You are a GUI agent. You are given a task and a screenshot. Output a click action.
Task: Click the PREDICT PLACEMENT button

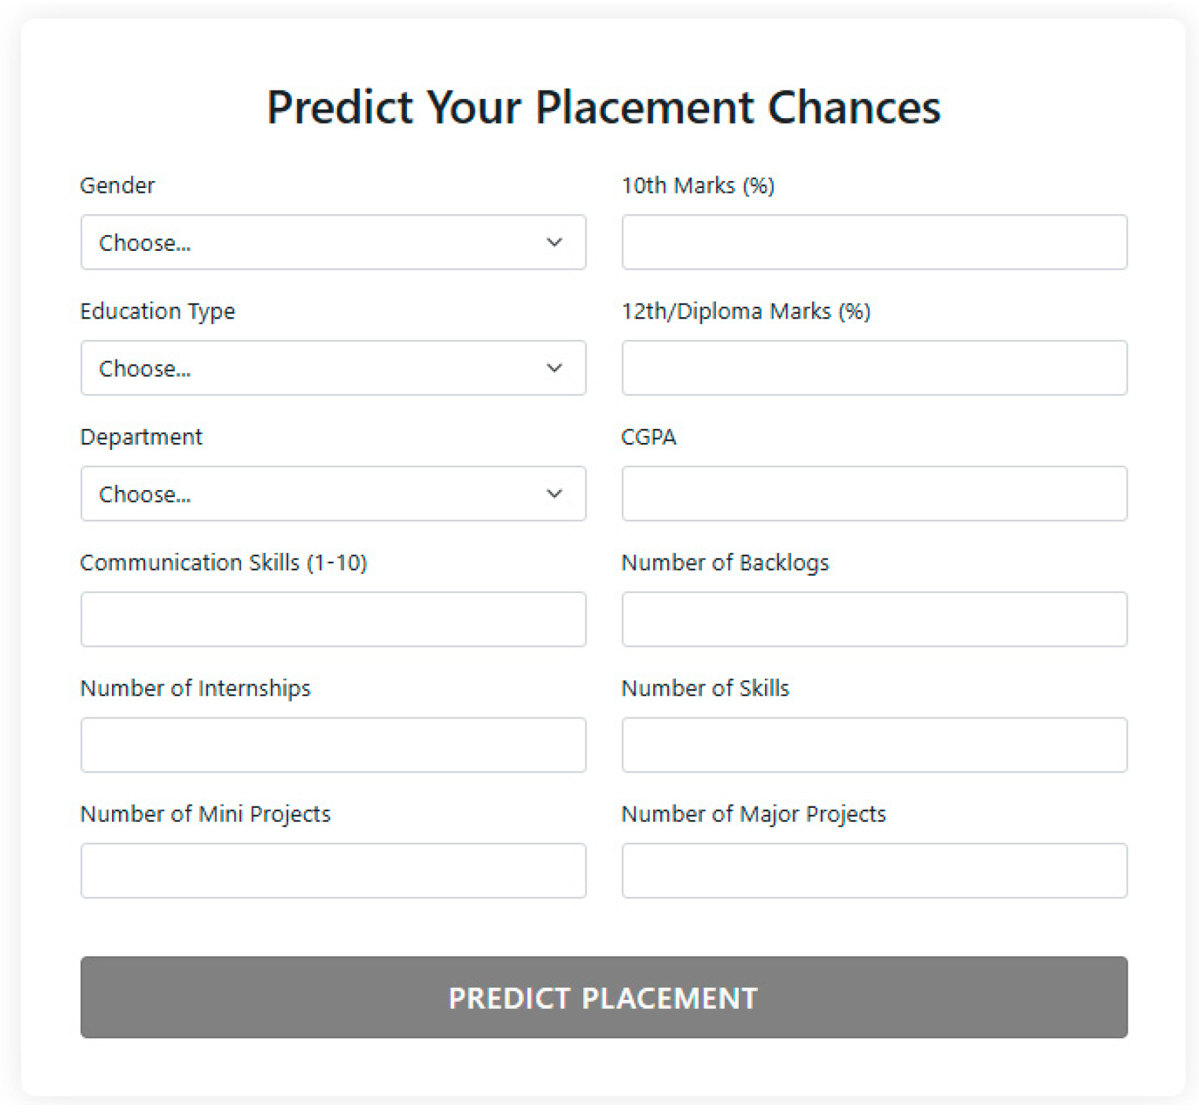[x=603, y=998]
